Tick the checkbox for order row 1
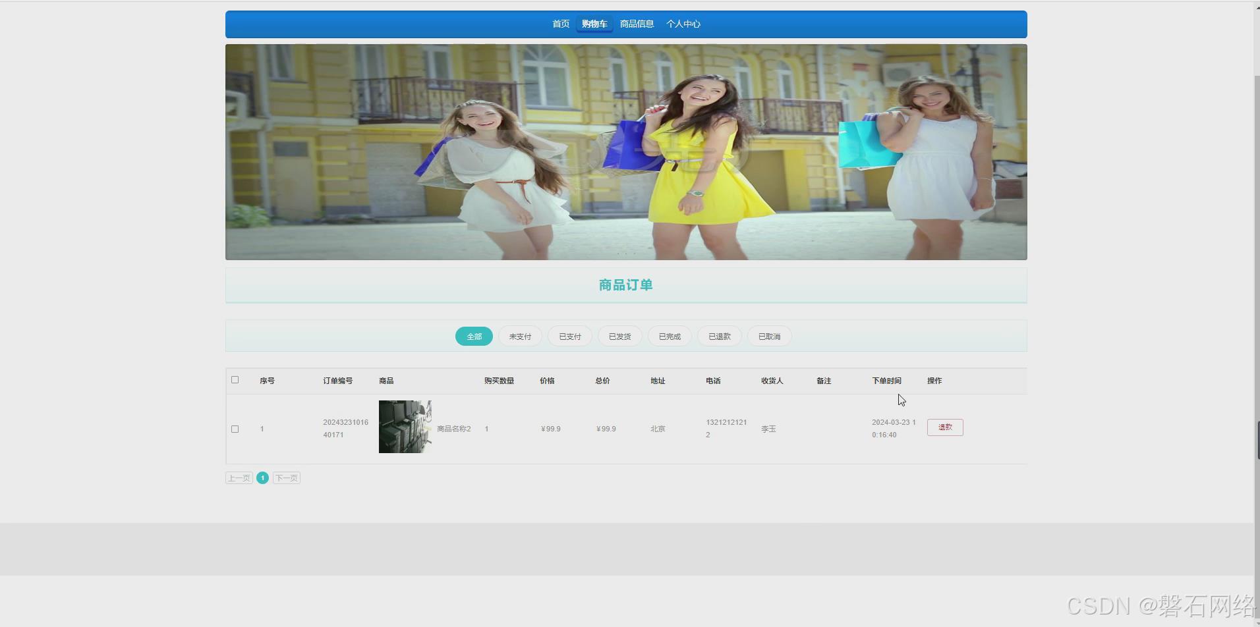This screenshot has width=1260, height=627. 235,429
